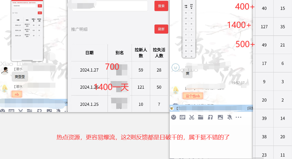Select the 2024.1.27 date cell
This screenshot has height=159, width=292.
89,70
